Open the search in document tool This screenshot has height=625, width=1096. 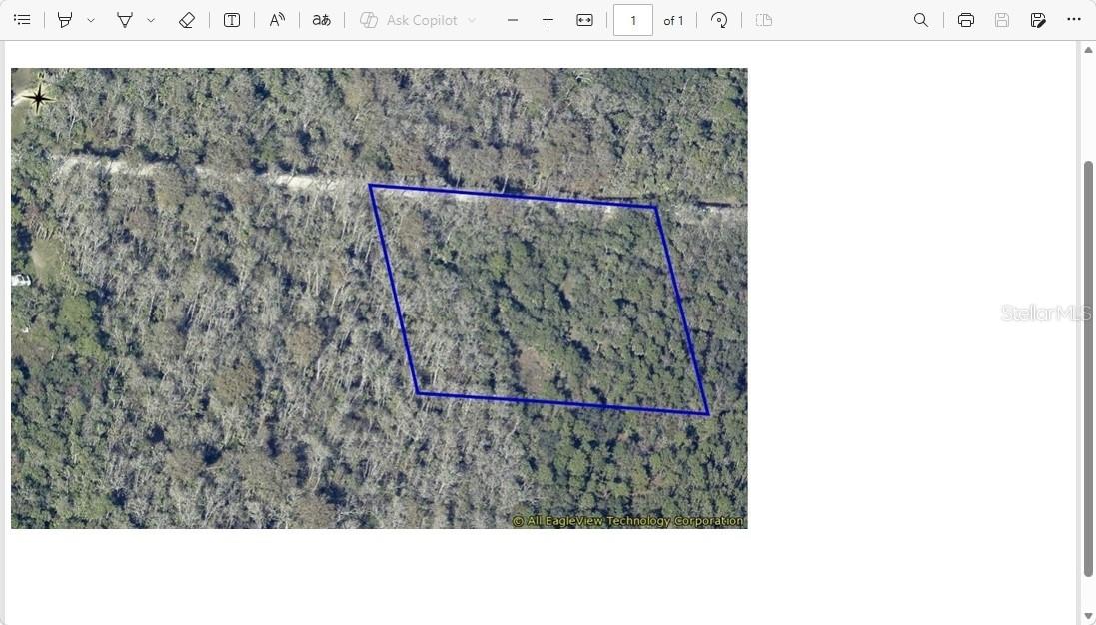920,19
